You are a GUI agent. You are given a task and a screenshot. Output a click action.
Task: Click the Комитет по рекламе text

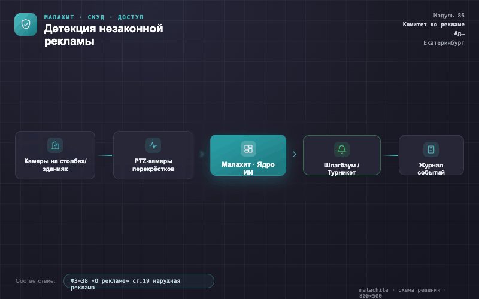click(433, 25)
